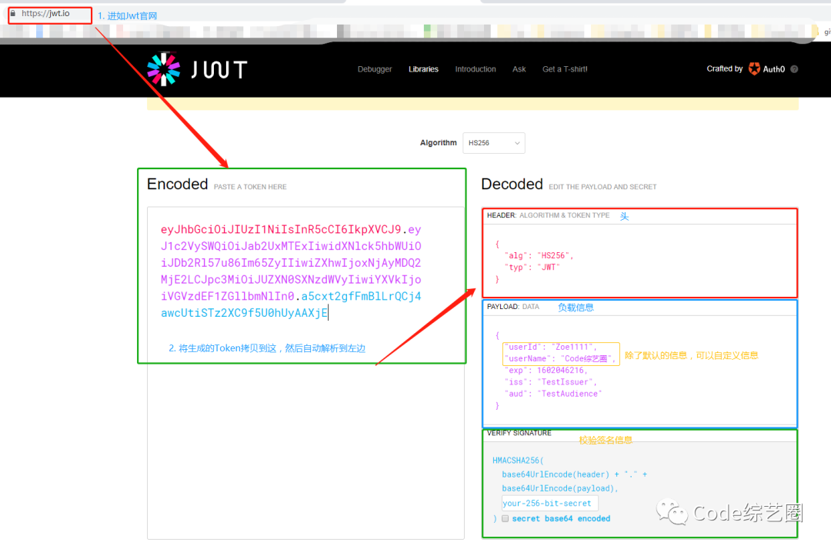The width and height of the screenshot is (831, 549).
Task: Click the Auth0 shield logo icon
Action: [x=754, y=68]
